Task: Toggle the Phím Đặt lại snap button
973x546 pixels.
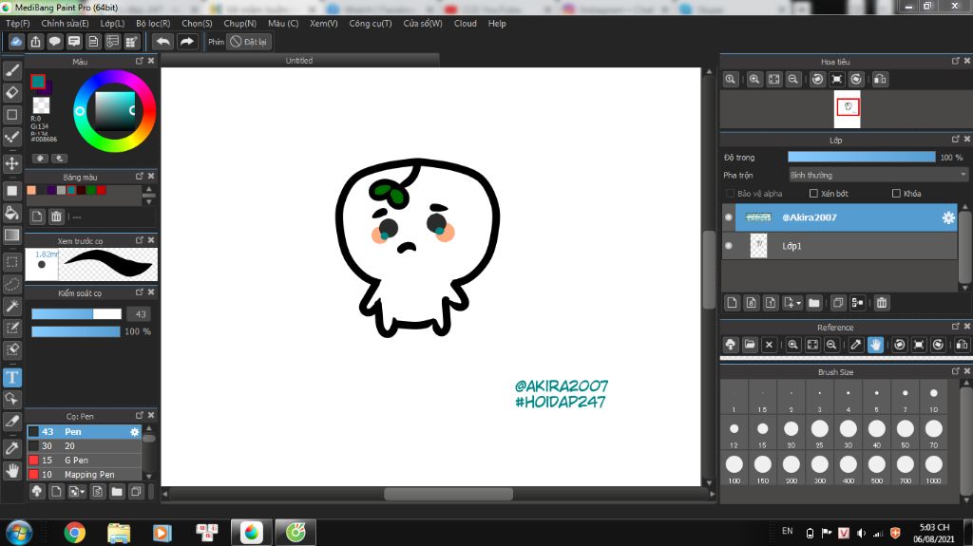Action: [x=248, y=42]
